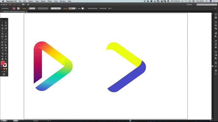Set fill mode to Gradient
218x122 pixels.
4,69
